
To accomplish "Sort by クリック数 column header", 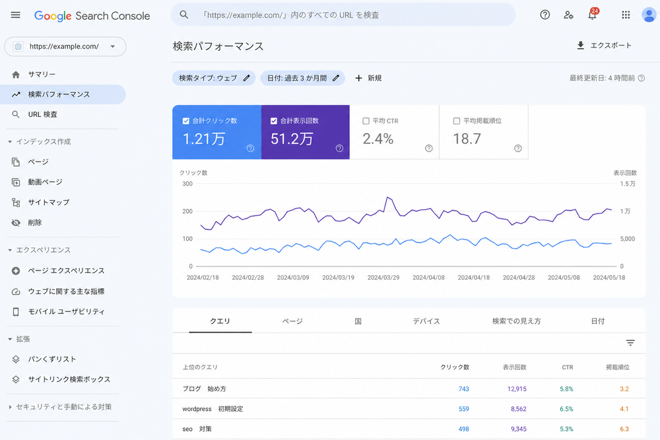I will (x=455, y=367).
